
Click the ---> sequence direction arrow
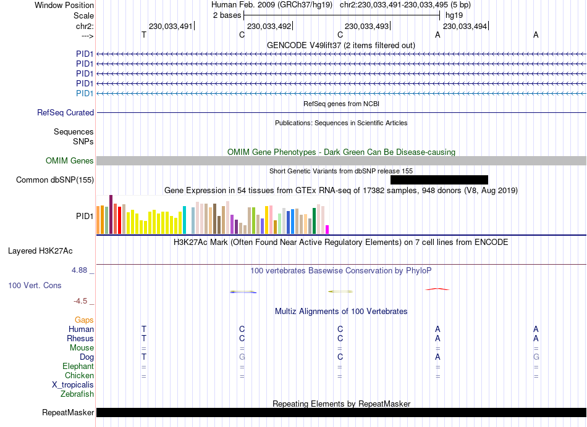[87, 36]
